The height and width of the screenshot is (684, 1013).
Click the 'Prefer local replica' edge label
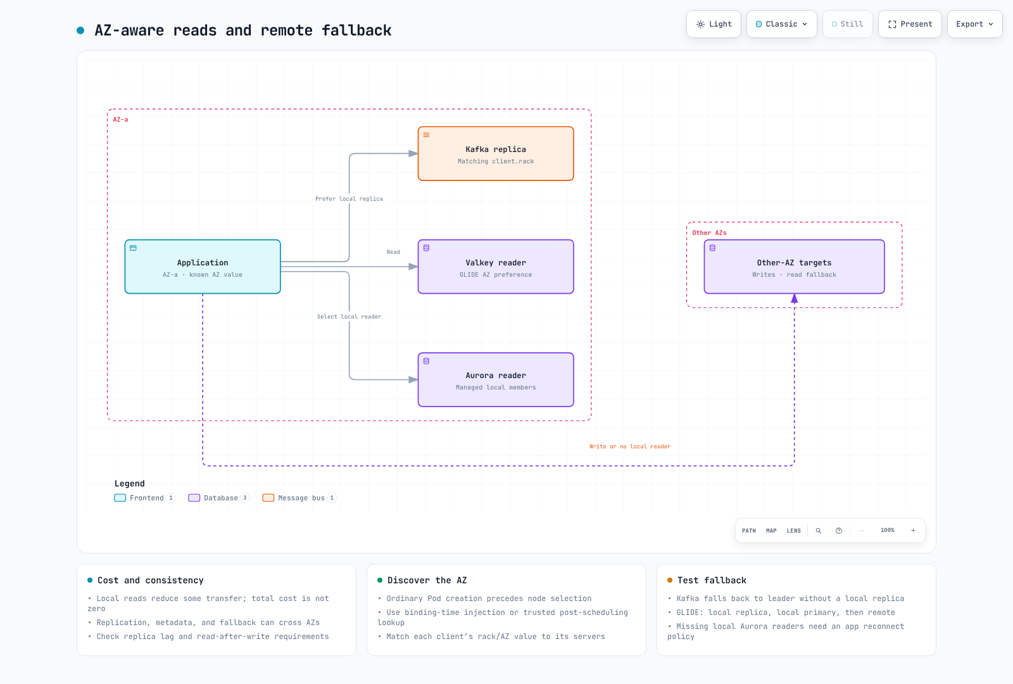[x=349, y=199]
